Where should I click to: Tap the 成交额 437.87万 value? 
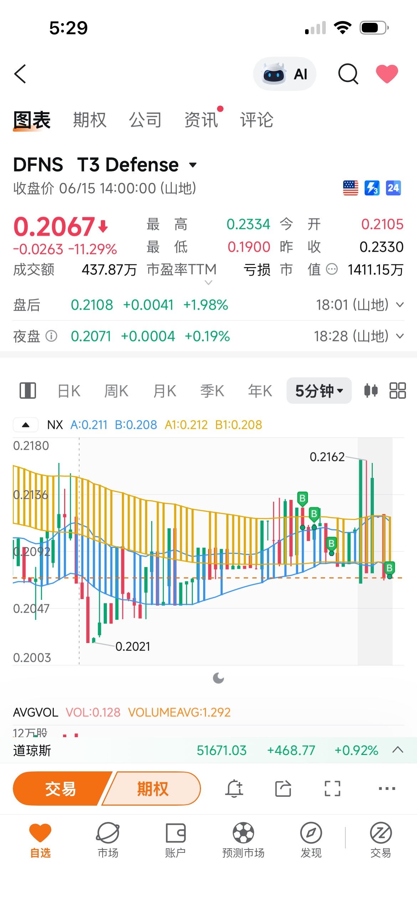click(109, 270)
